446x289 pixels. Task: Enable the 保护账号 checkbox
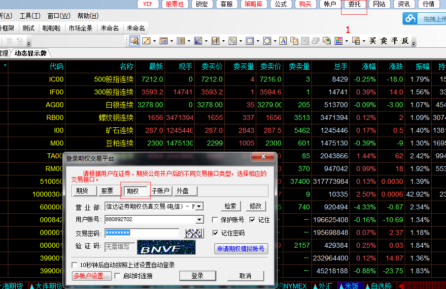click(215, 220)
